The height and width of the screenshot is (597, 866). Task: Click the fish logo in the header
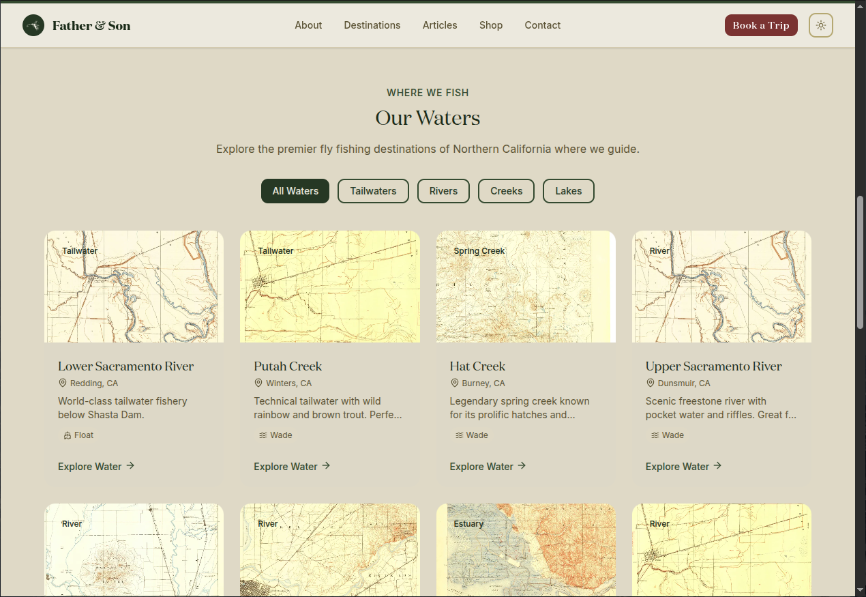click(33, 25)
